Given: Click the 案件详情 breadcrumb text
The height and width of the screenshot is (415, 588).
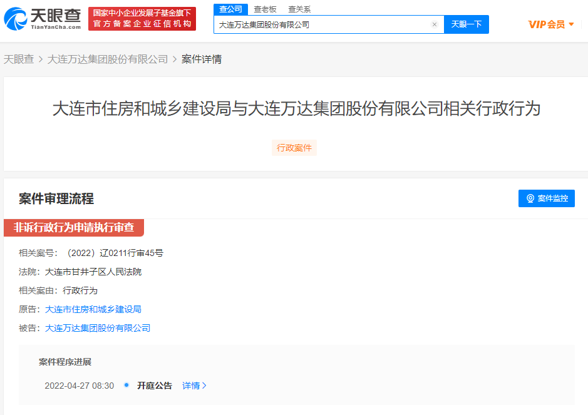Looking at the screenshot, I should [x=202, y=59].
